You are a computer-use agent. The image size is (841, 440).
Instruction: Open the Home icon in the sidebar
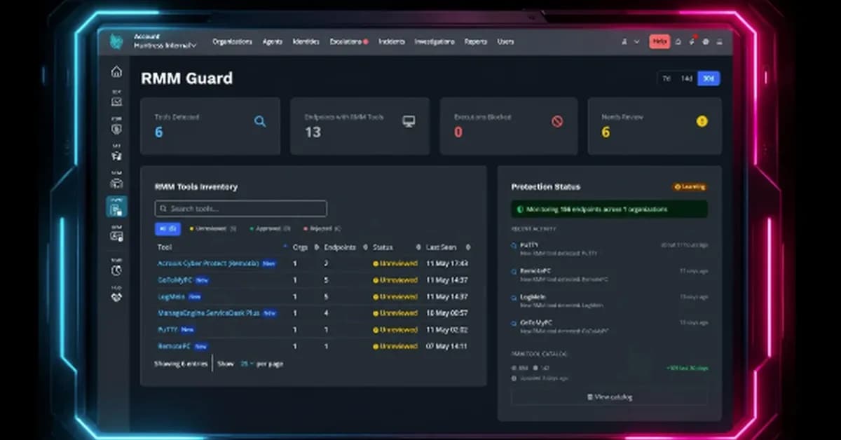(x=116, y=71)
